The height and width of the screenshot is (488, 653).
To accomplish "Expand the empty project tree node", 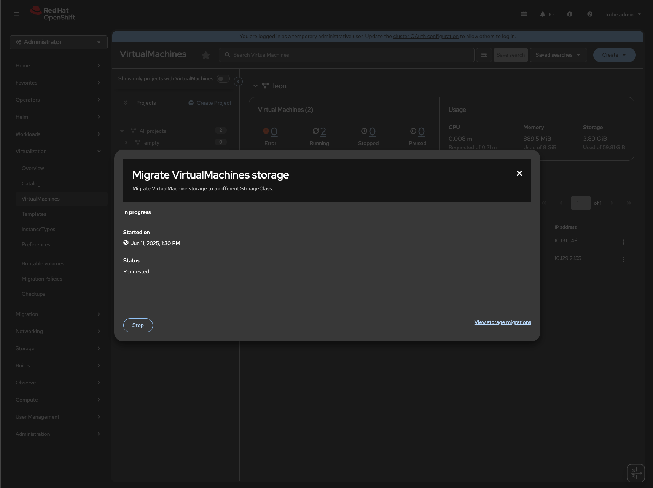I will pos(126,142).
